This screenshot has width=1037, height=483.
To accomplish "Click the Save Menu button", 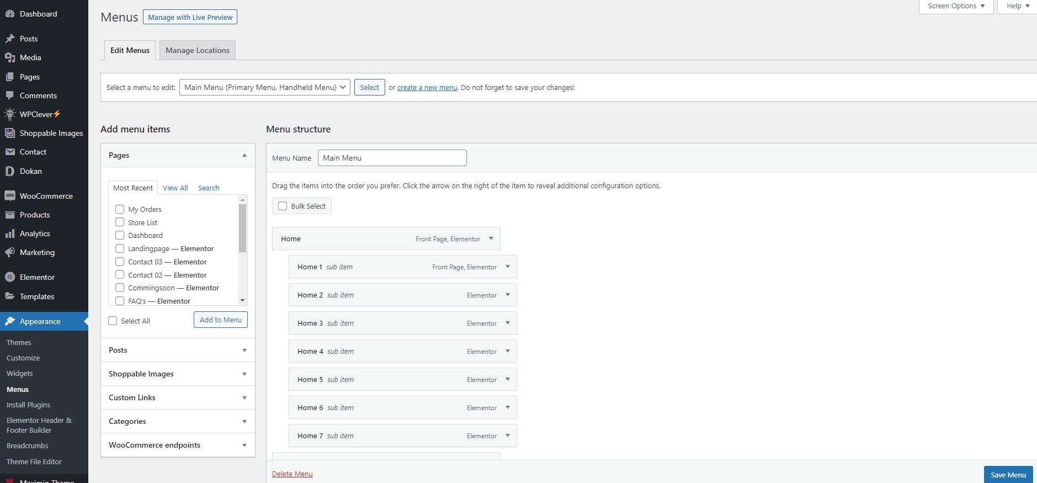I will (1008, 475).
